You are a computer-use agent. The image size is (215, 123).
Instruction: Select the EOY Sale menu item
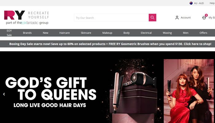click(9, 33)
